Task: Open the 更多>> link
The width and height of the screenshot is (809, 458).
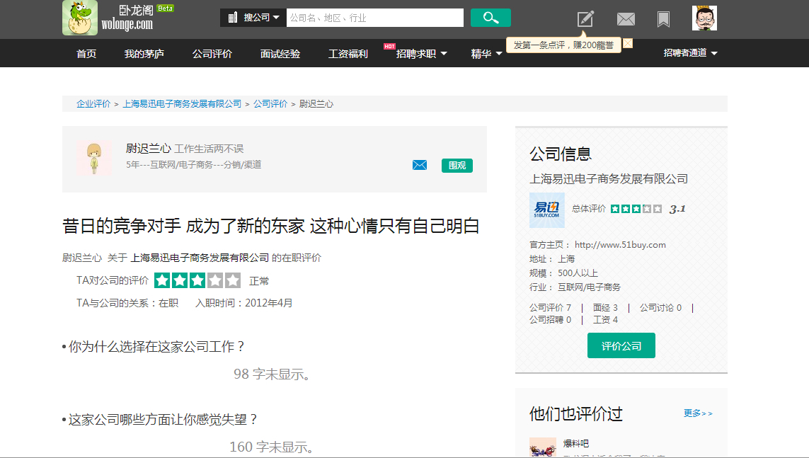Action: (x=698, y=413)
